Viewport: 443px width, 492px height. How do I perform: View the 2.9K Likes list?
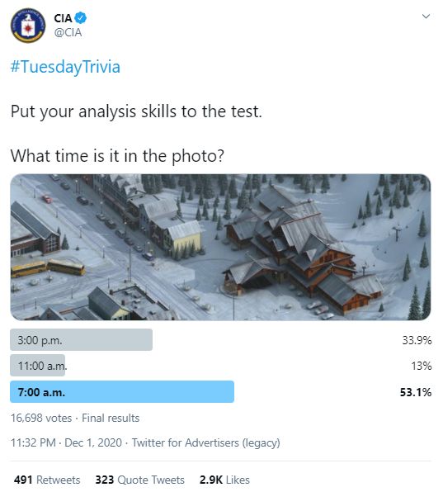[x=224, y=480]
